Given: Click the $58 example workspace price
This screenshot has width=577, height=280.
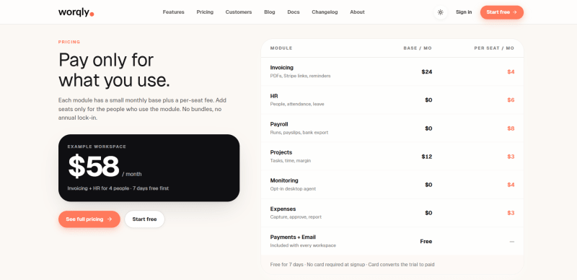Looking at the screenshot, I should click(x=94, y=167).
